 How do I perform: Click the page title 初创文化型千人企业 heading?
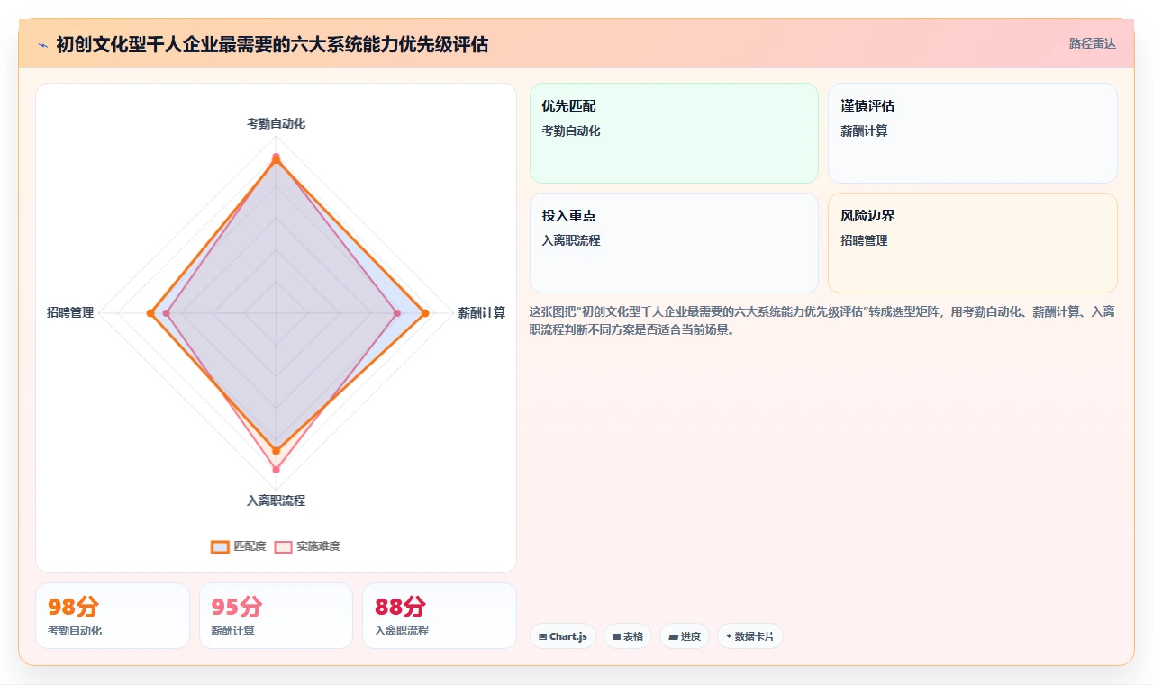coord(272,44)
